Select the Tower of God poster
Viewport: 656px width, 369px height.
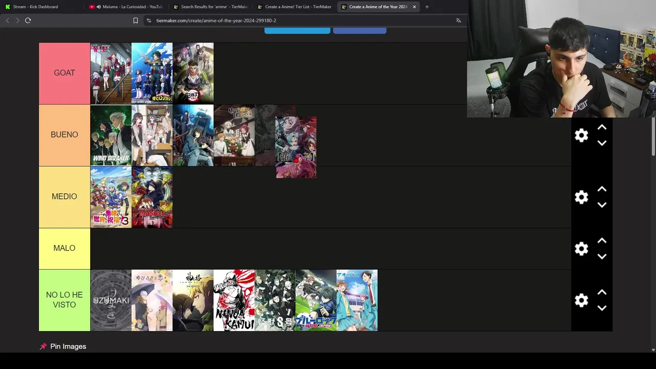(x=193, y=300)
